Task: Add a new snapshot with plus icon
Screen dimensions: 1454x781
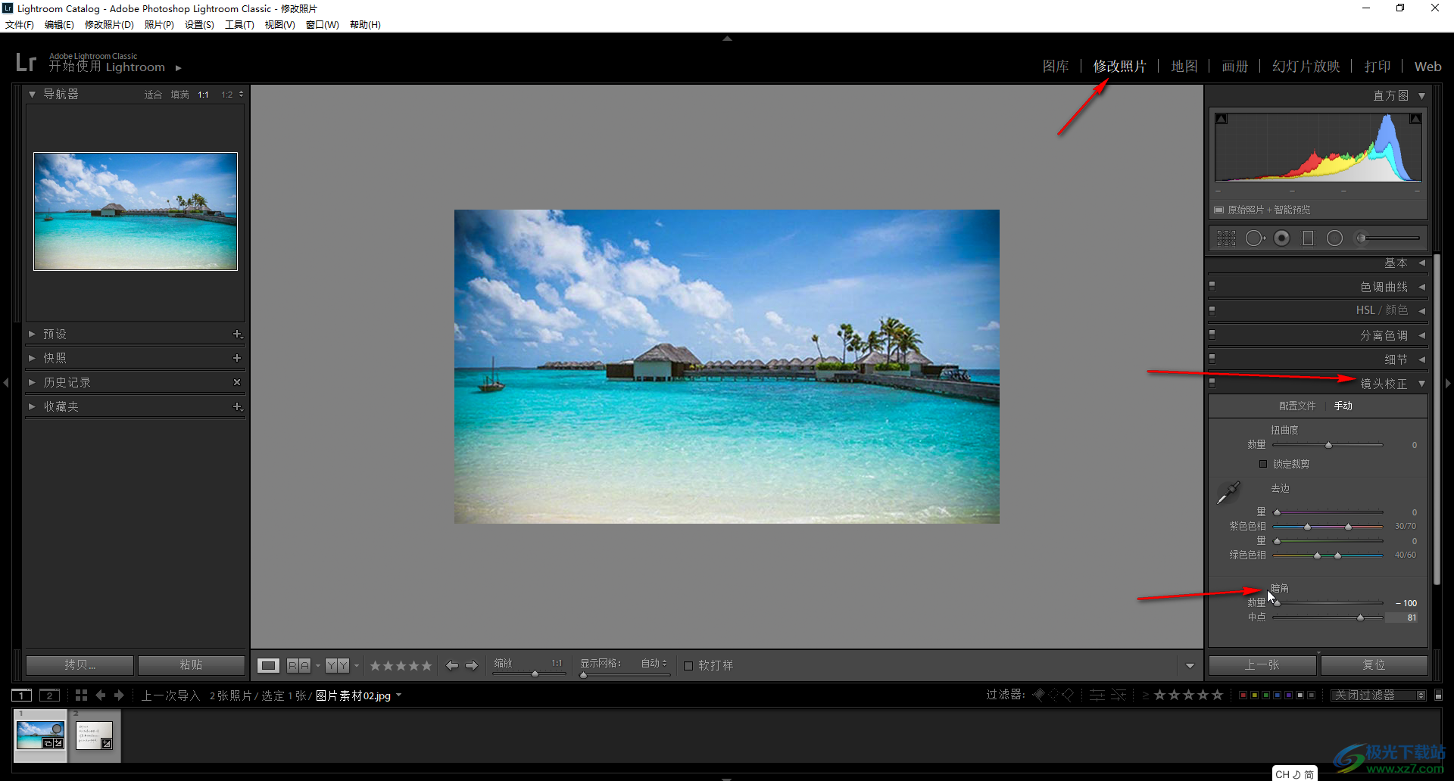Action: (237, 358)
